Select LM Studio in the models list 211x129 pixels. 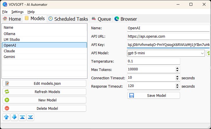(x=44, y=39)
